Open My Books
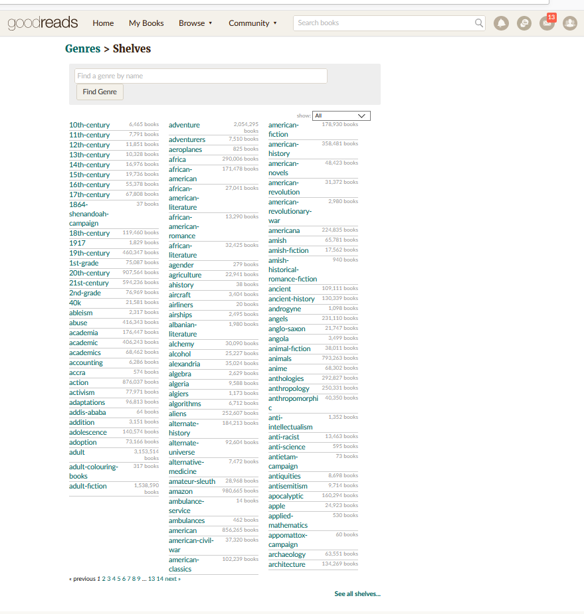 click(146, 23)
